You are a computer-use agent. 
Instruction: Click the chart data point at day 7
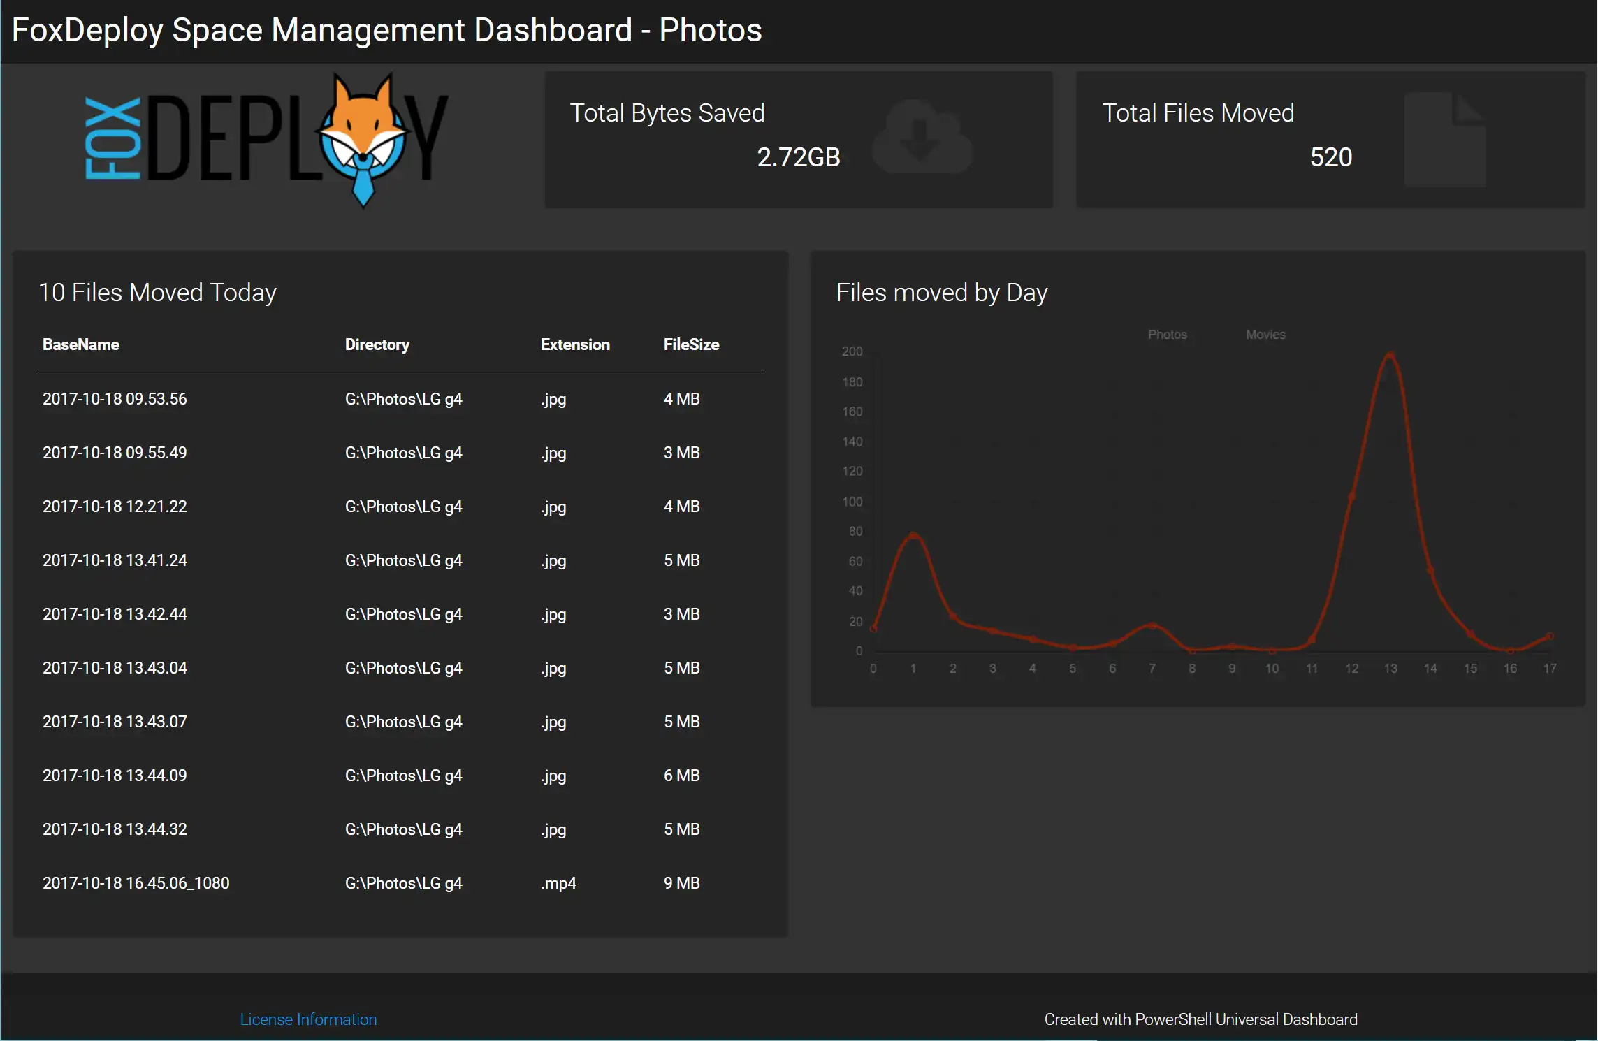click(1152, 625)
